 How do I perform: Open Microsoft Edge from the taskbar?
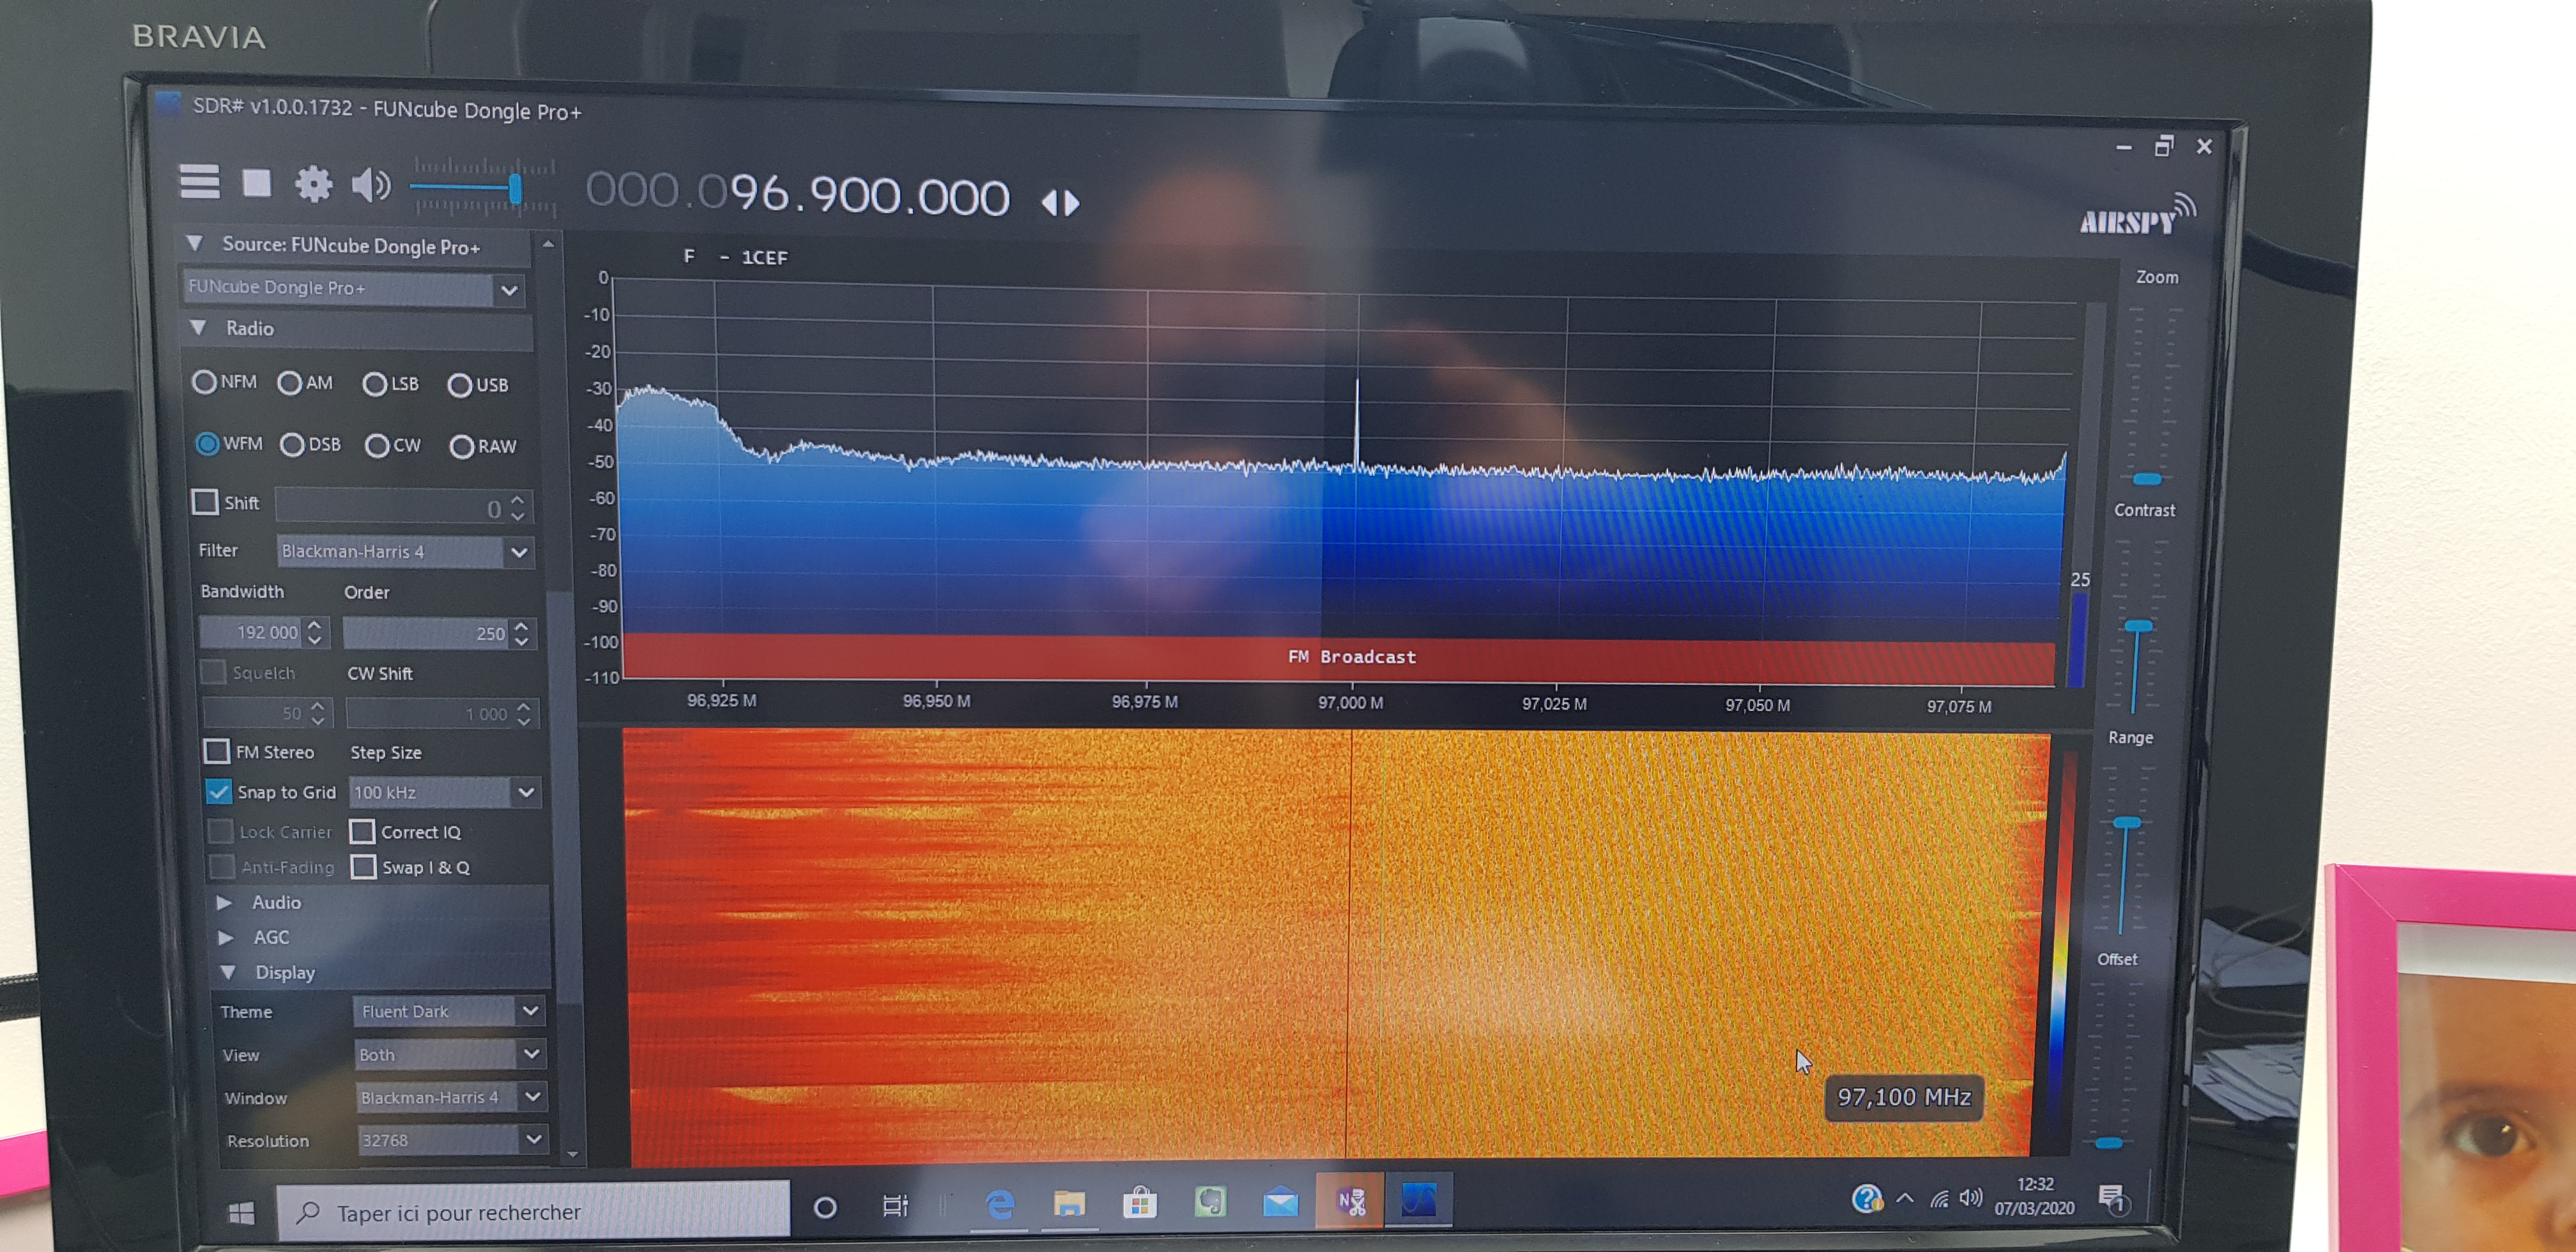(x=999, y=1204)
